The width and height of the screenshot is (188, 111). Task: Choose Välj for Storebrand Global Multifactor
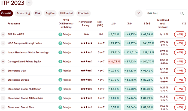pos(180,89)
